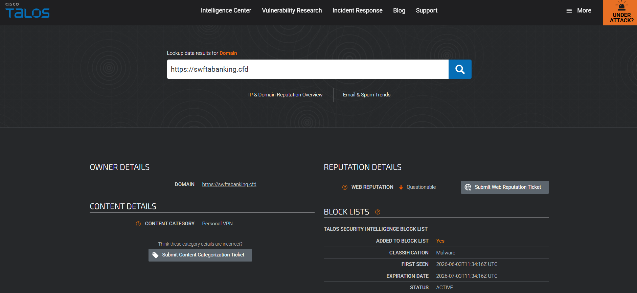Click the domain search input field
The image size is (637, 293).
308,69
